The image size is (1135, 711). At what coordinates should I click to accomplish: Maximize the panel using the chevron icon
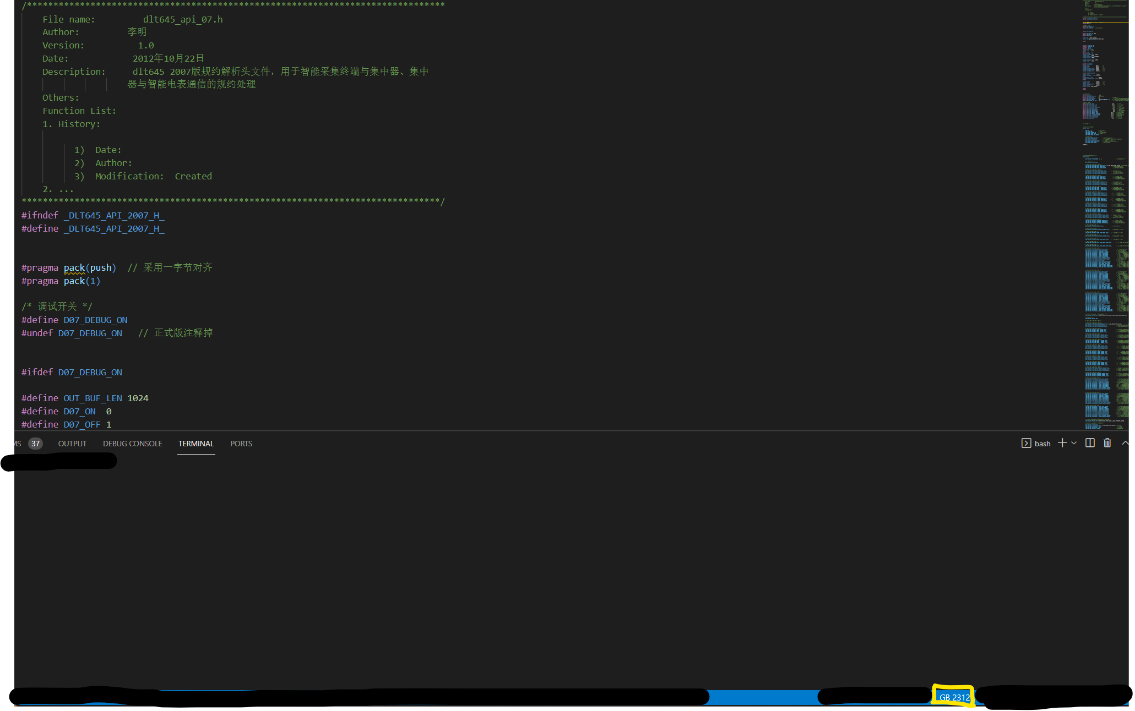pyautogui.click(x=1126, y=443)
